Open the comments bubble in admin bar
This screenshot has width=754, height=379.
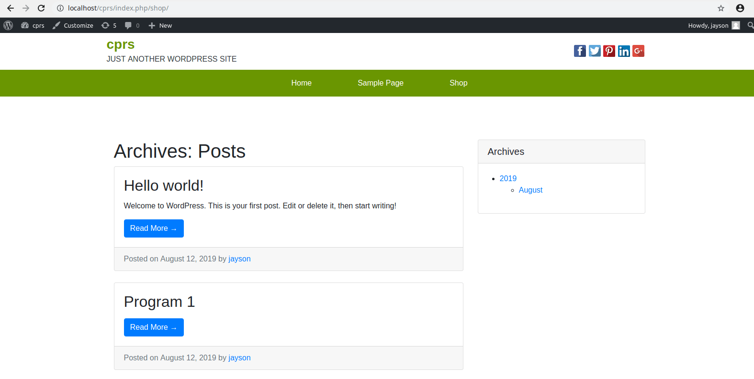(132, 25)
